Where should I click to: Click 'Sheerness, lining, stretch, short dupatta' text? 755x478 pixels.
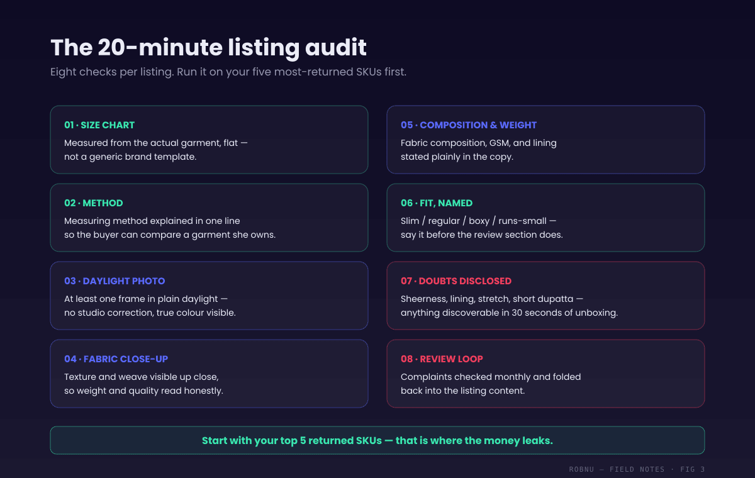(x=487, y=299)
